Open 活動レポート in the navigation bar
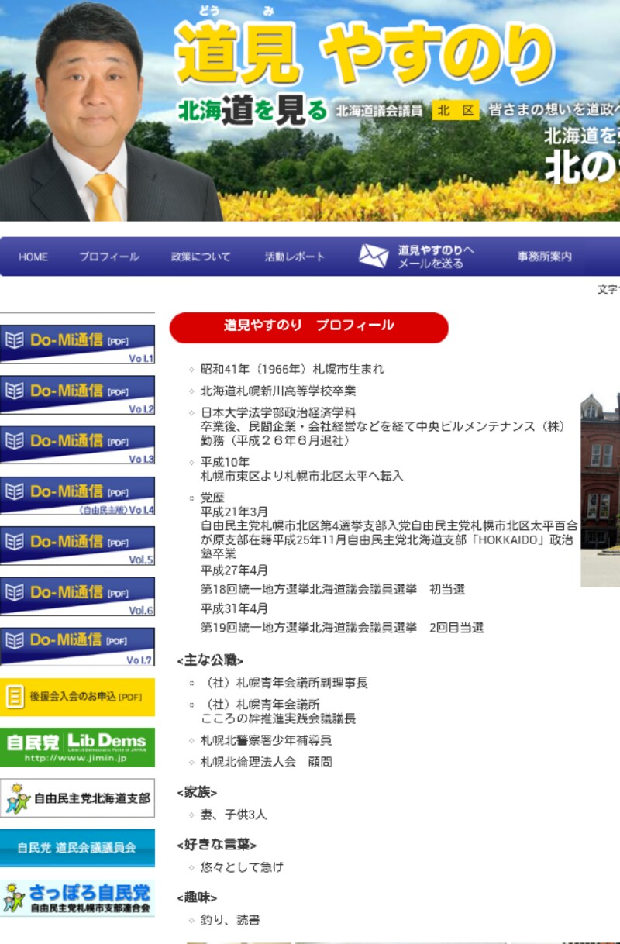620x944 pixels. click(294, 257)
